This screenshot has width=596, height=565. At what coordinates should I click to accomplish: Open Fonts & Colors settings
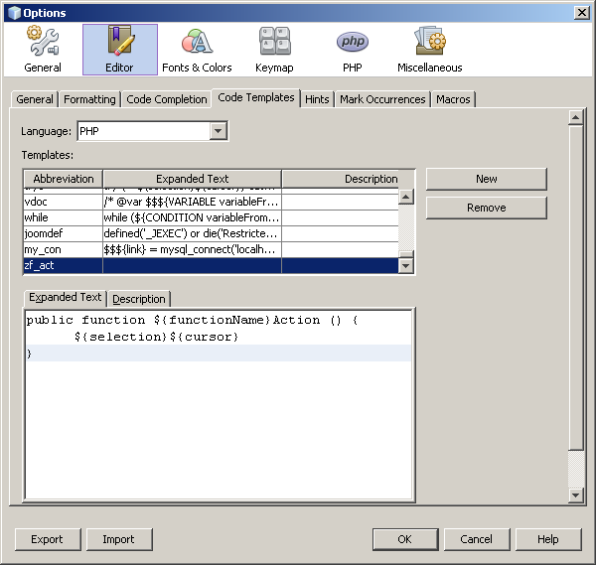click(197, 50)
